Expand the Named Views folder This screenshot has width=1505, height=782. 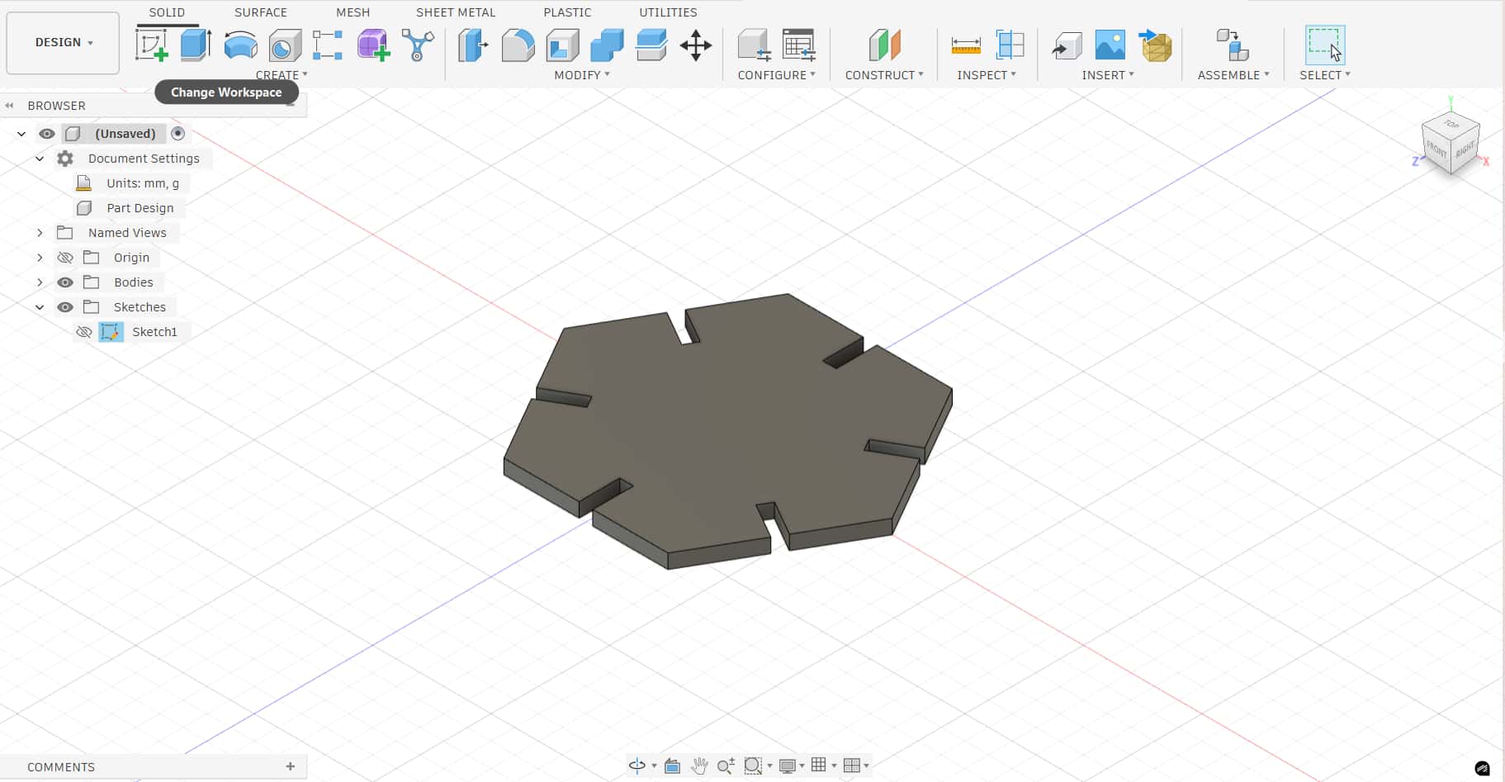click(40, 233)
